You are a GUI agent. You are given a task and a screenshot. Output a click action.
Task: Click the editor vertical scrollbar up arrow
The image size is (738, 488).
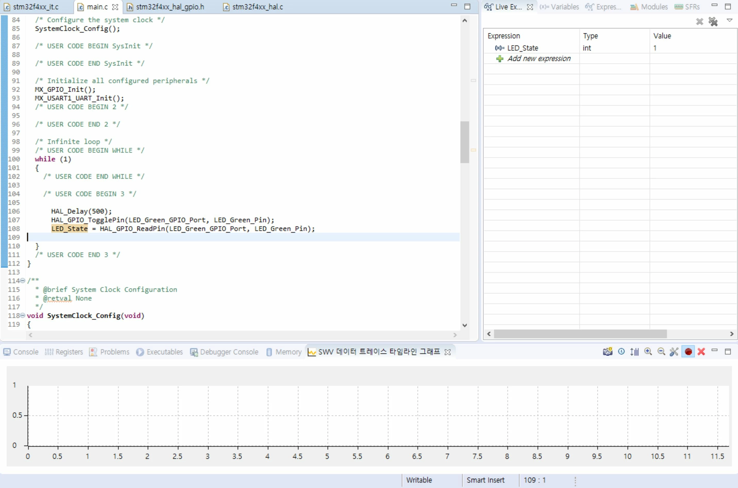coord(465,21)
